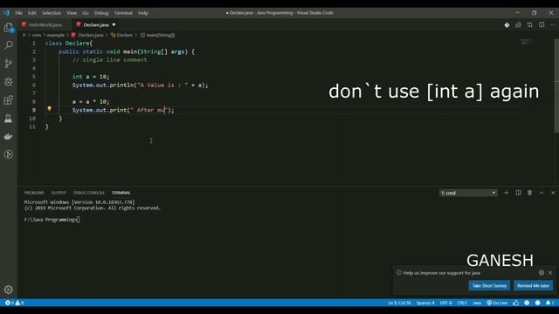Screen dimensions: 559x314
Task: Open the Test beaker view in activity bar
Action: 8,119
